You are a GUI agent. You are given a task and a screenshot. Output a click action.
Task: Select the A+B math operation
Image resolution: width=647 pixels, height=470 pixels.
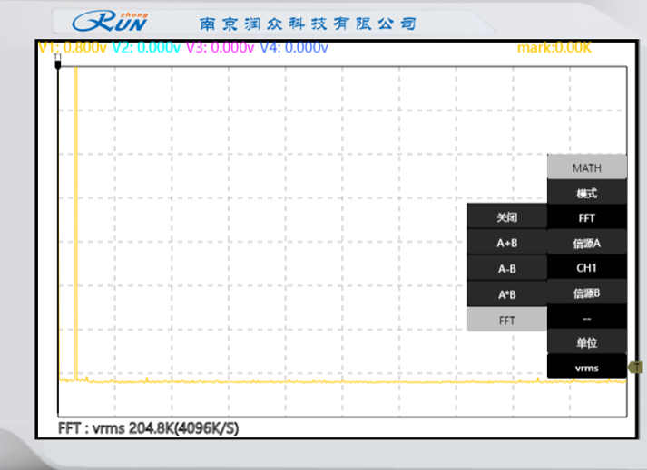click(x=506, y=243)
